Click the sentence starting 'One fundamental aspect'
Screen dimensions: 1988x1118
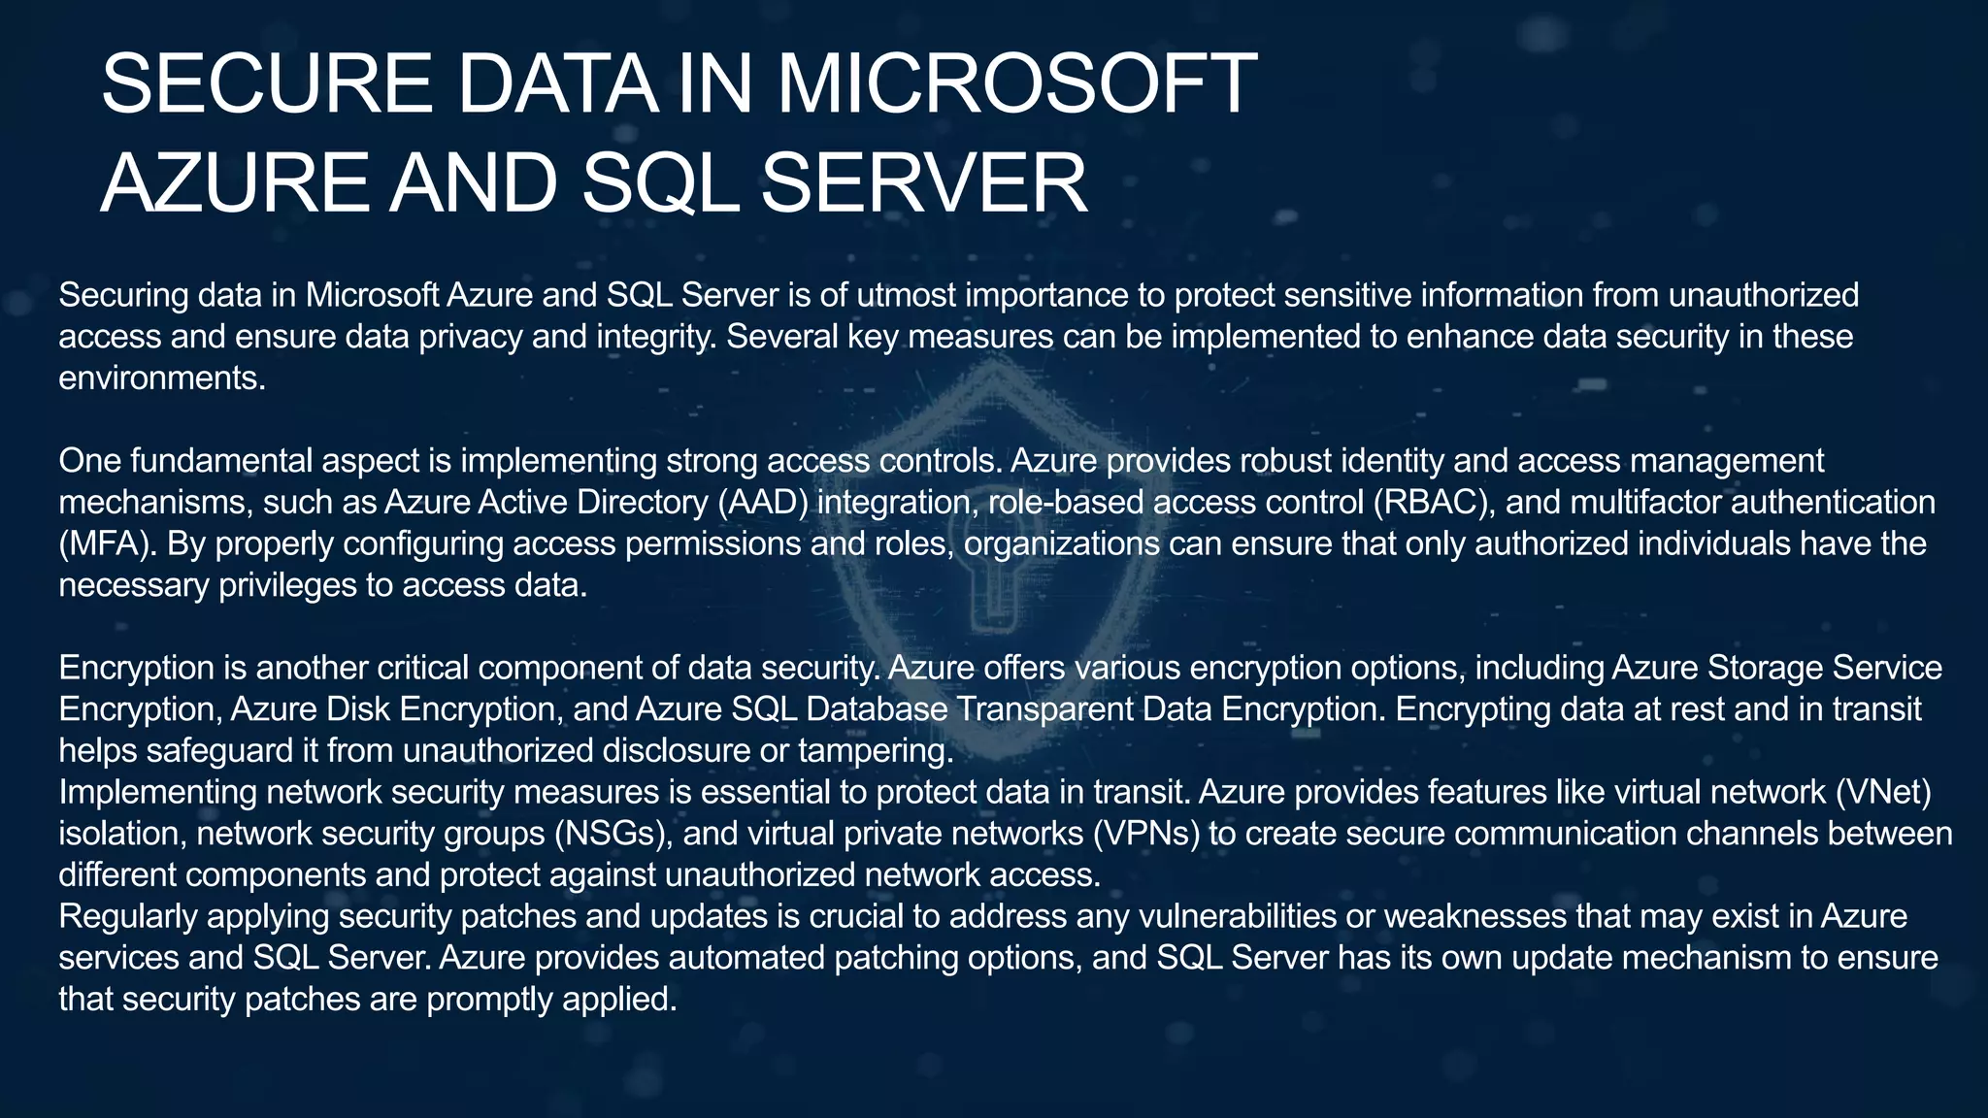[529, 460]
